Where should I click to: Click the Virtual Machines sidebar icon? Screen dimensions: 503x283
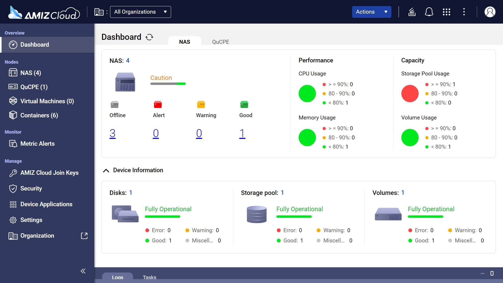(x=13, y=101)
